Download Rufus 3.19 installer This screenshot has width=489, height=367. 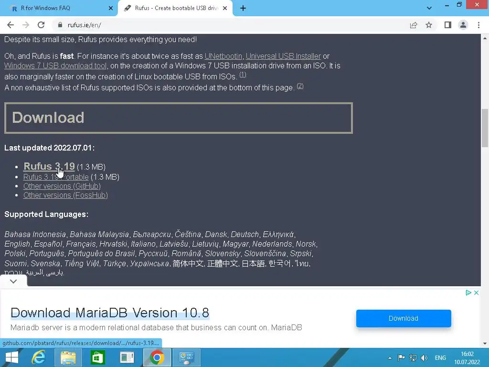pos(49,166)
